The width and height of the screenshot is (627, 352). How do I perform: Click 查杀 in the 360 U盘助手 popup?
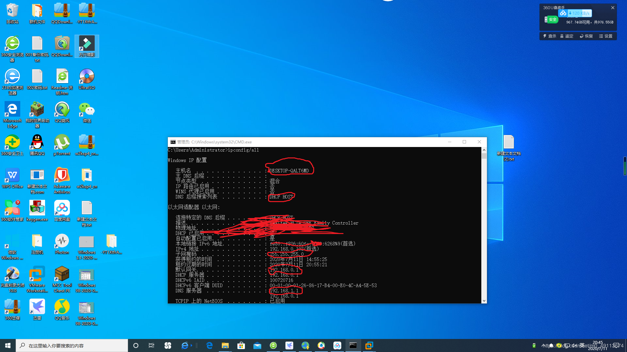[x=550, y=36]
